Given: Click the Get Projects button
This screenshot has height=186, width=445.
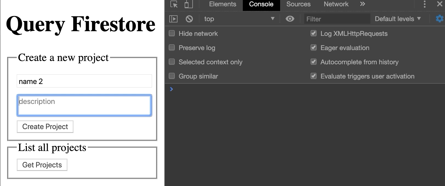Looking at the screenshot, I should [x=42, y=165].
